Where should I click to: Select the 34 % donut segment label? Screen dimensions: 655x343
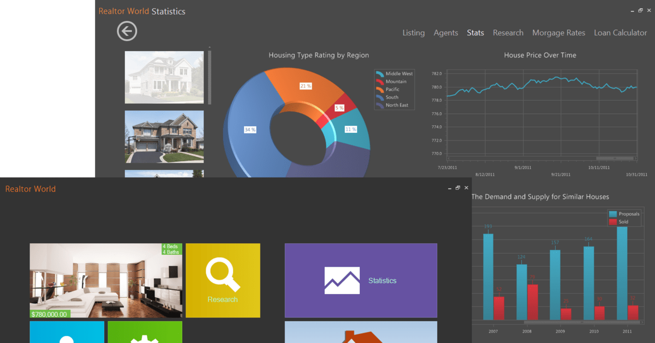[250, 130]
